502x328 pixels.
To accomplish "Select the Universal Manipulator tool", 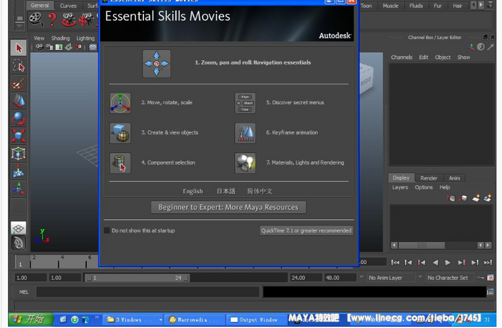I will (x=19, y=153).
